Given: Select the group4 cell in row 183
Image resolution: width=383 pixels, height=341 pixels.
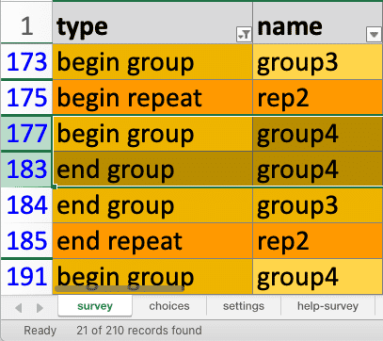Looking at the screenshot, I should pos(318,170).
